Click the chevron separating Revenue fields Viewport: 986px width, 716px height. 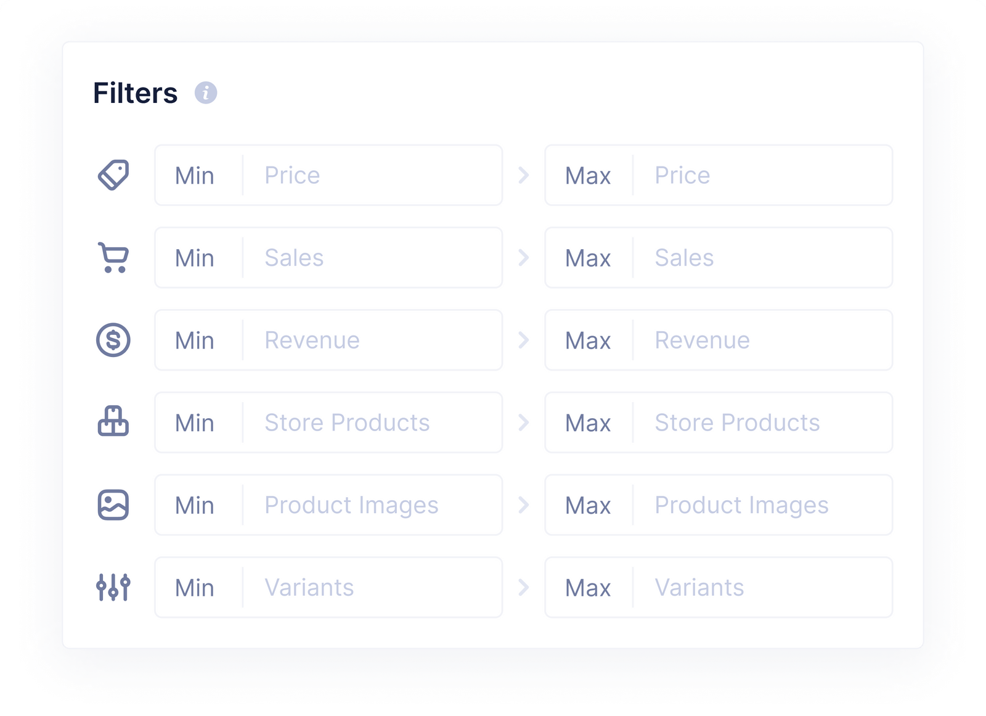pos(524,340)
